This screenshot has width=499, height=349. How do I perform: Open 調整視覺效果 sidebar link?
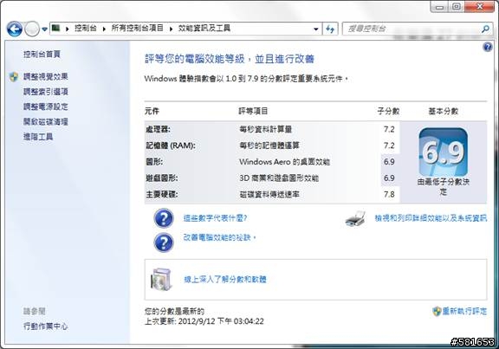click(46, 77)
